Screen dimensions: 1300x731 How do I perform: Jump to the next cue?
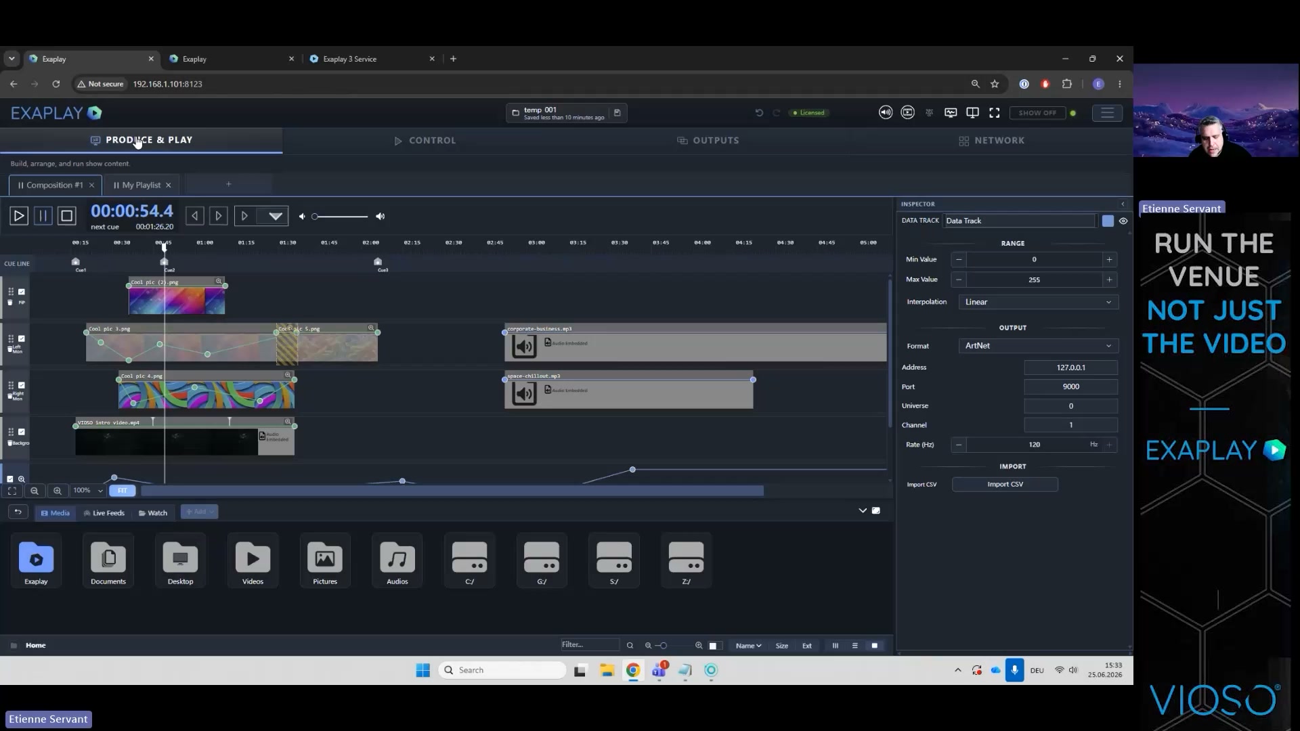pos(218,216)
